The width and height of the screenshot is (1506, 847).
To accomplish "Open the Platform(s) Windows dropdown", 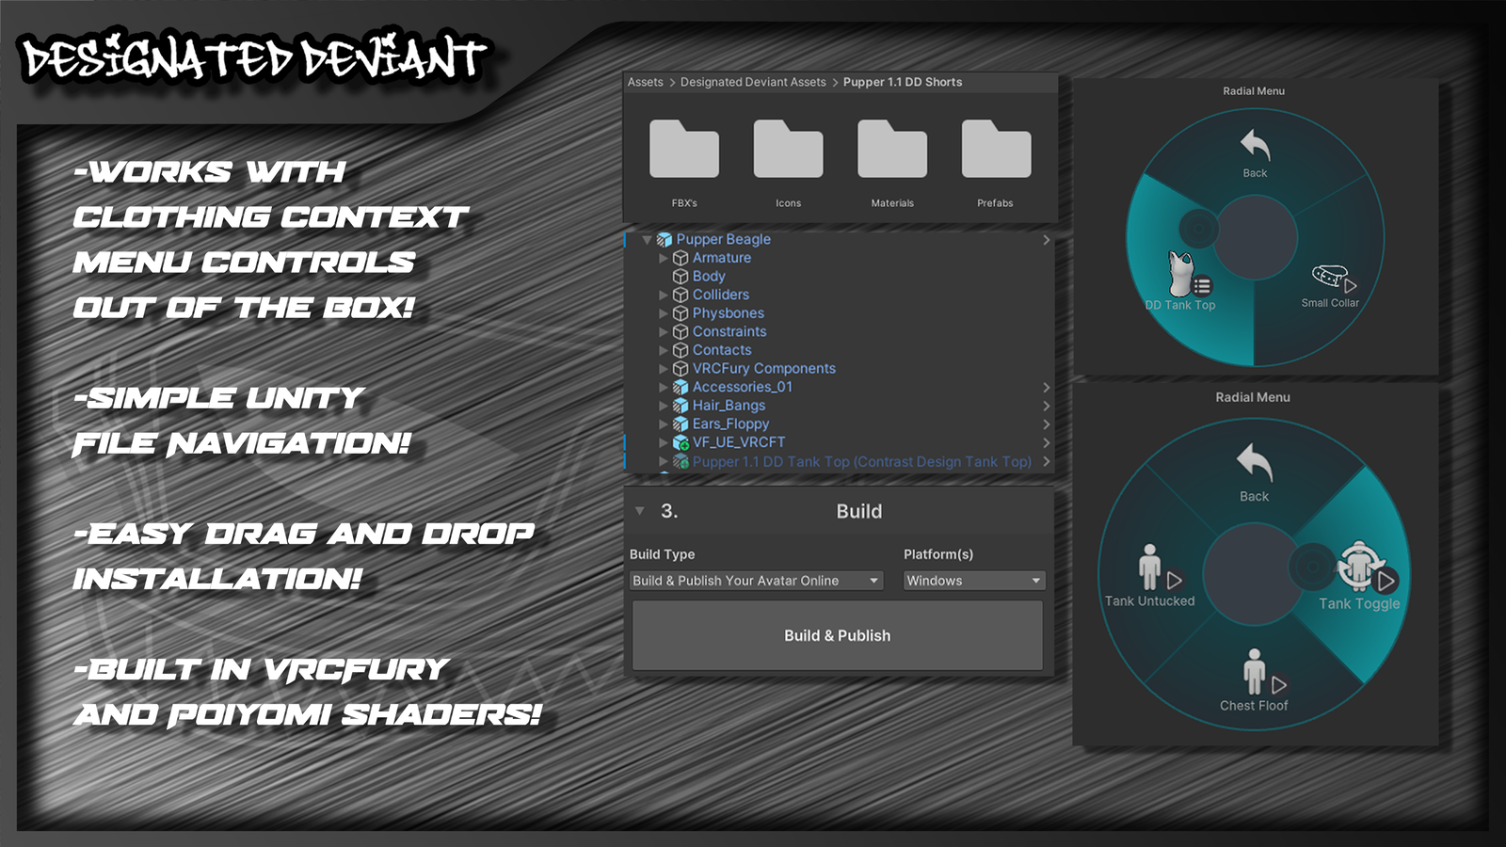I will tap(973, 581).
